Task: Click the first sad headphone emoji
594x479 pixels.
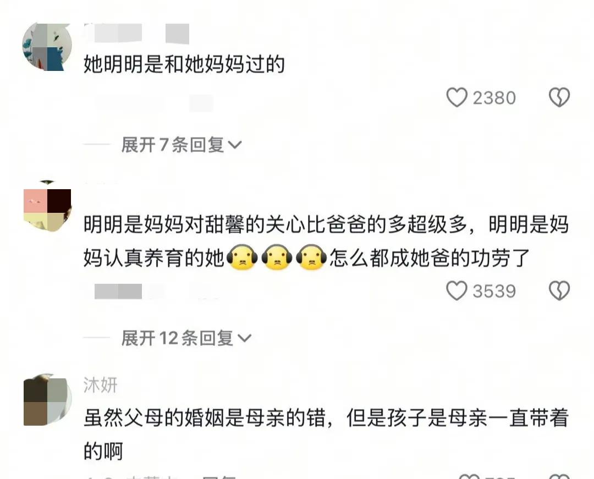Action: pyautogui.click(x=242, y=257)
